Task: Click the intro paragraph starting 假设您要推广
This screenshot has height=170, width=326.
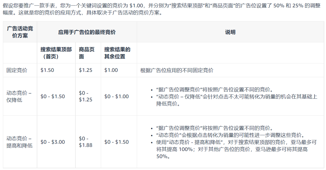Action: click(161, 9)
